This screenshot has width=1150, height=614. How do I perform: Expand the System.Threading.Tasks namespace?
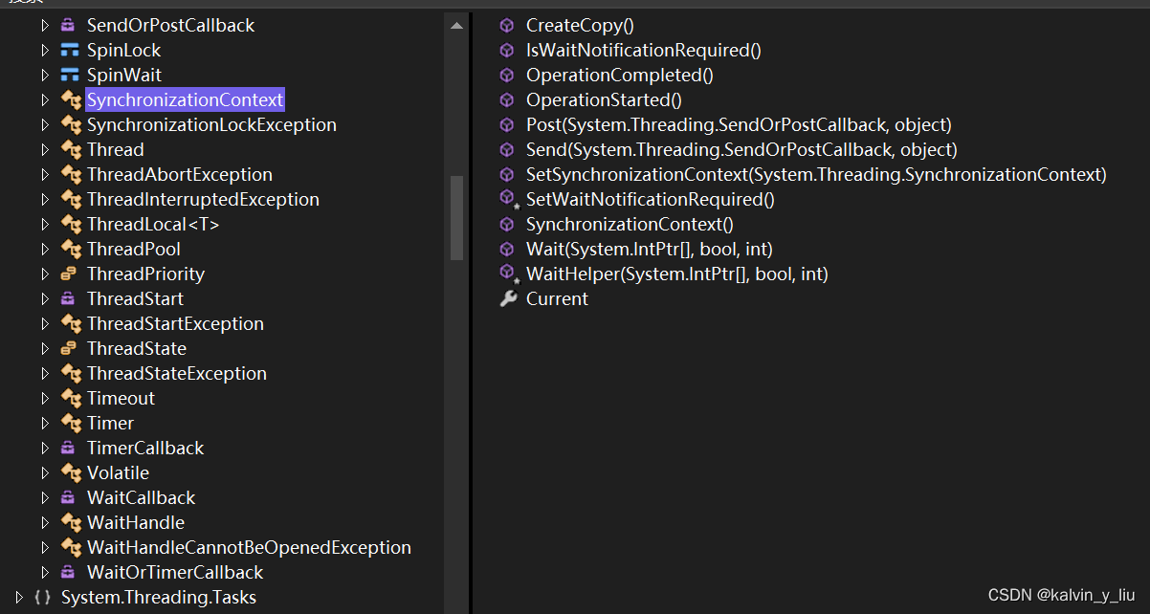coord(17,597)
